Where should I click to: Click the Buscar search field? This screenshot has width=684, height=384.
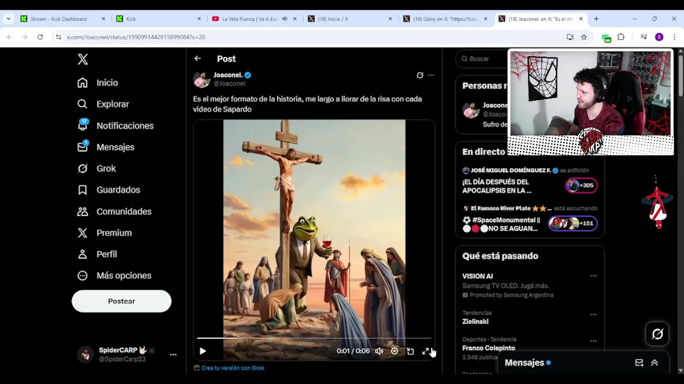[x=481, y=59]
